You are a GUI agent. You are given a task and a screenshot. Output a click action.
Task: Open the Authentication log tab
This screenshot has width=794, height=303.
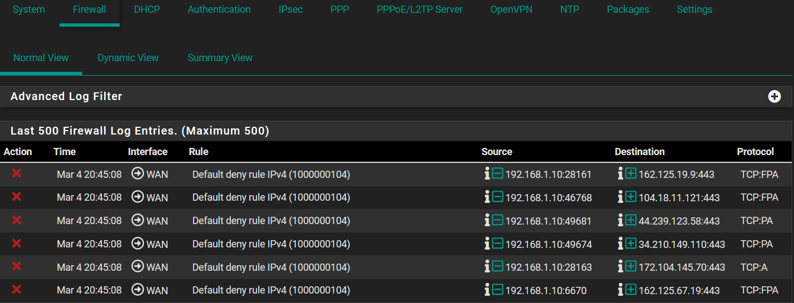click(x=219, y=9)
